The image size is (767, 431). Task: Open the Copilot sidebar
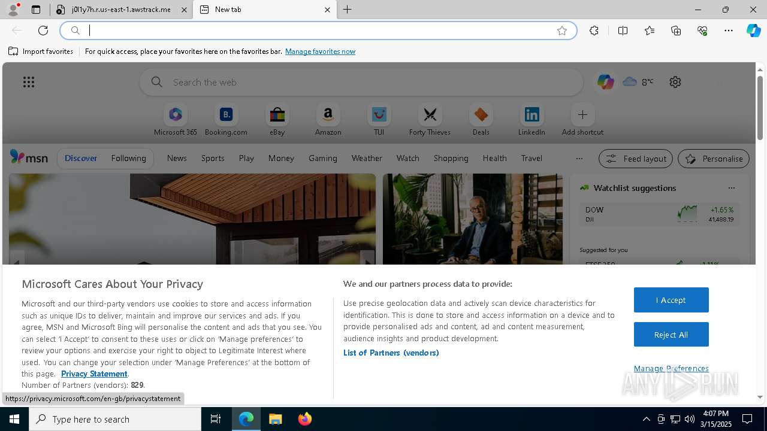click(x=753, y=31)
